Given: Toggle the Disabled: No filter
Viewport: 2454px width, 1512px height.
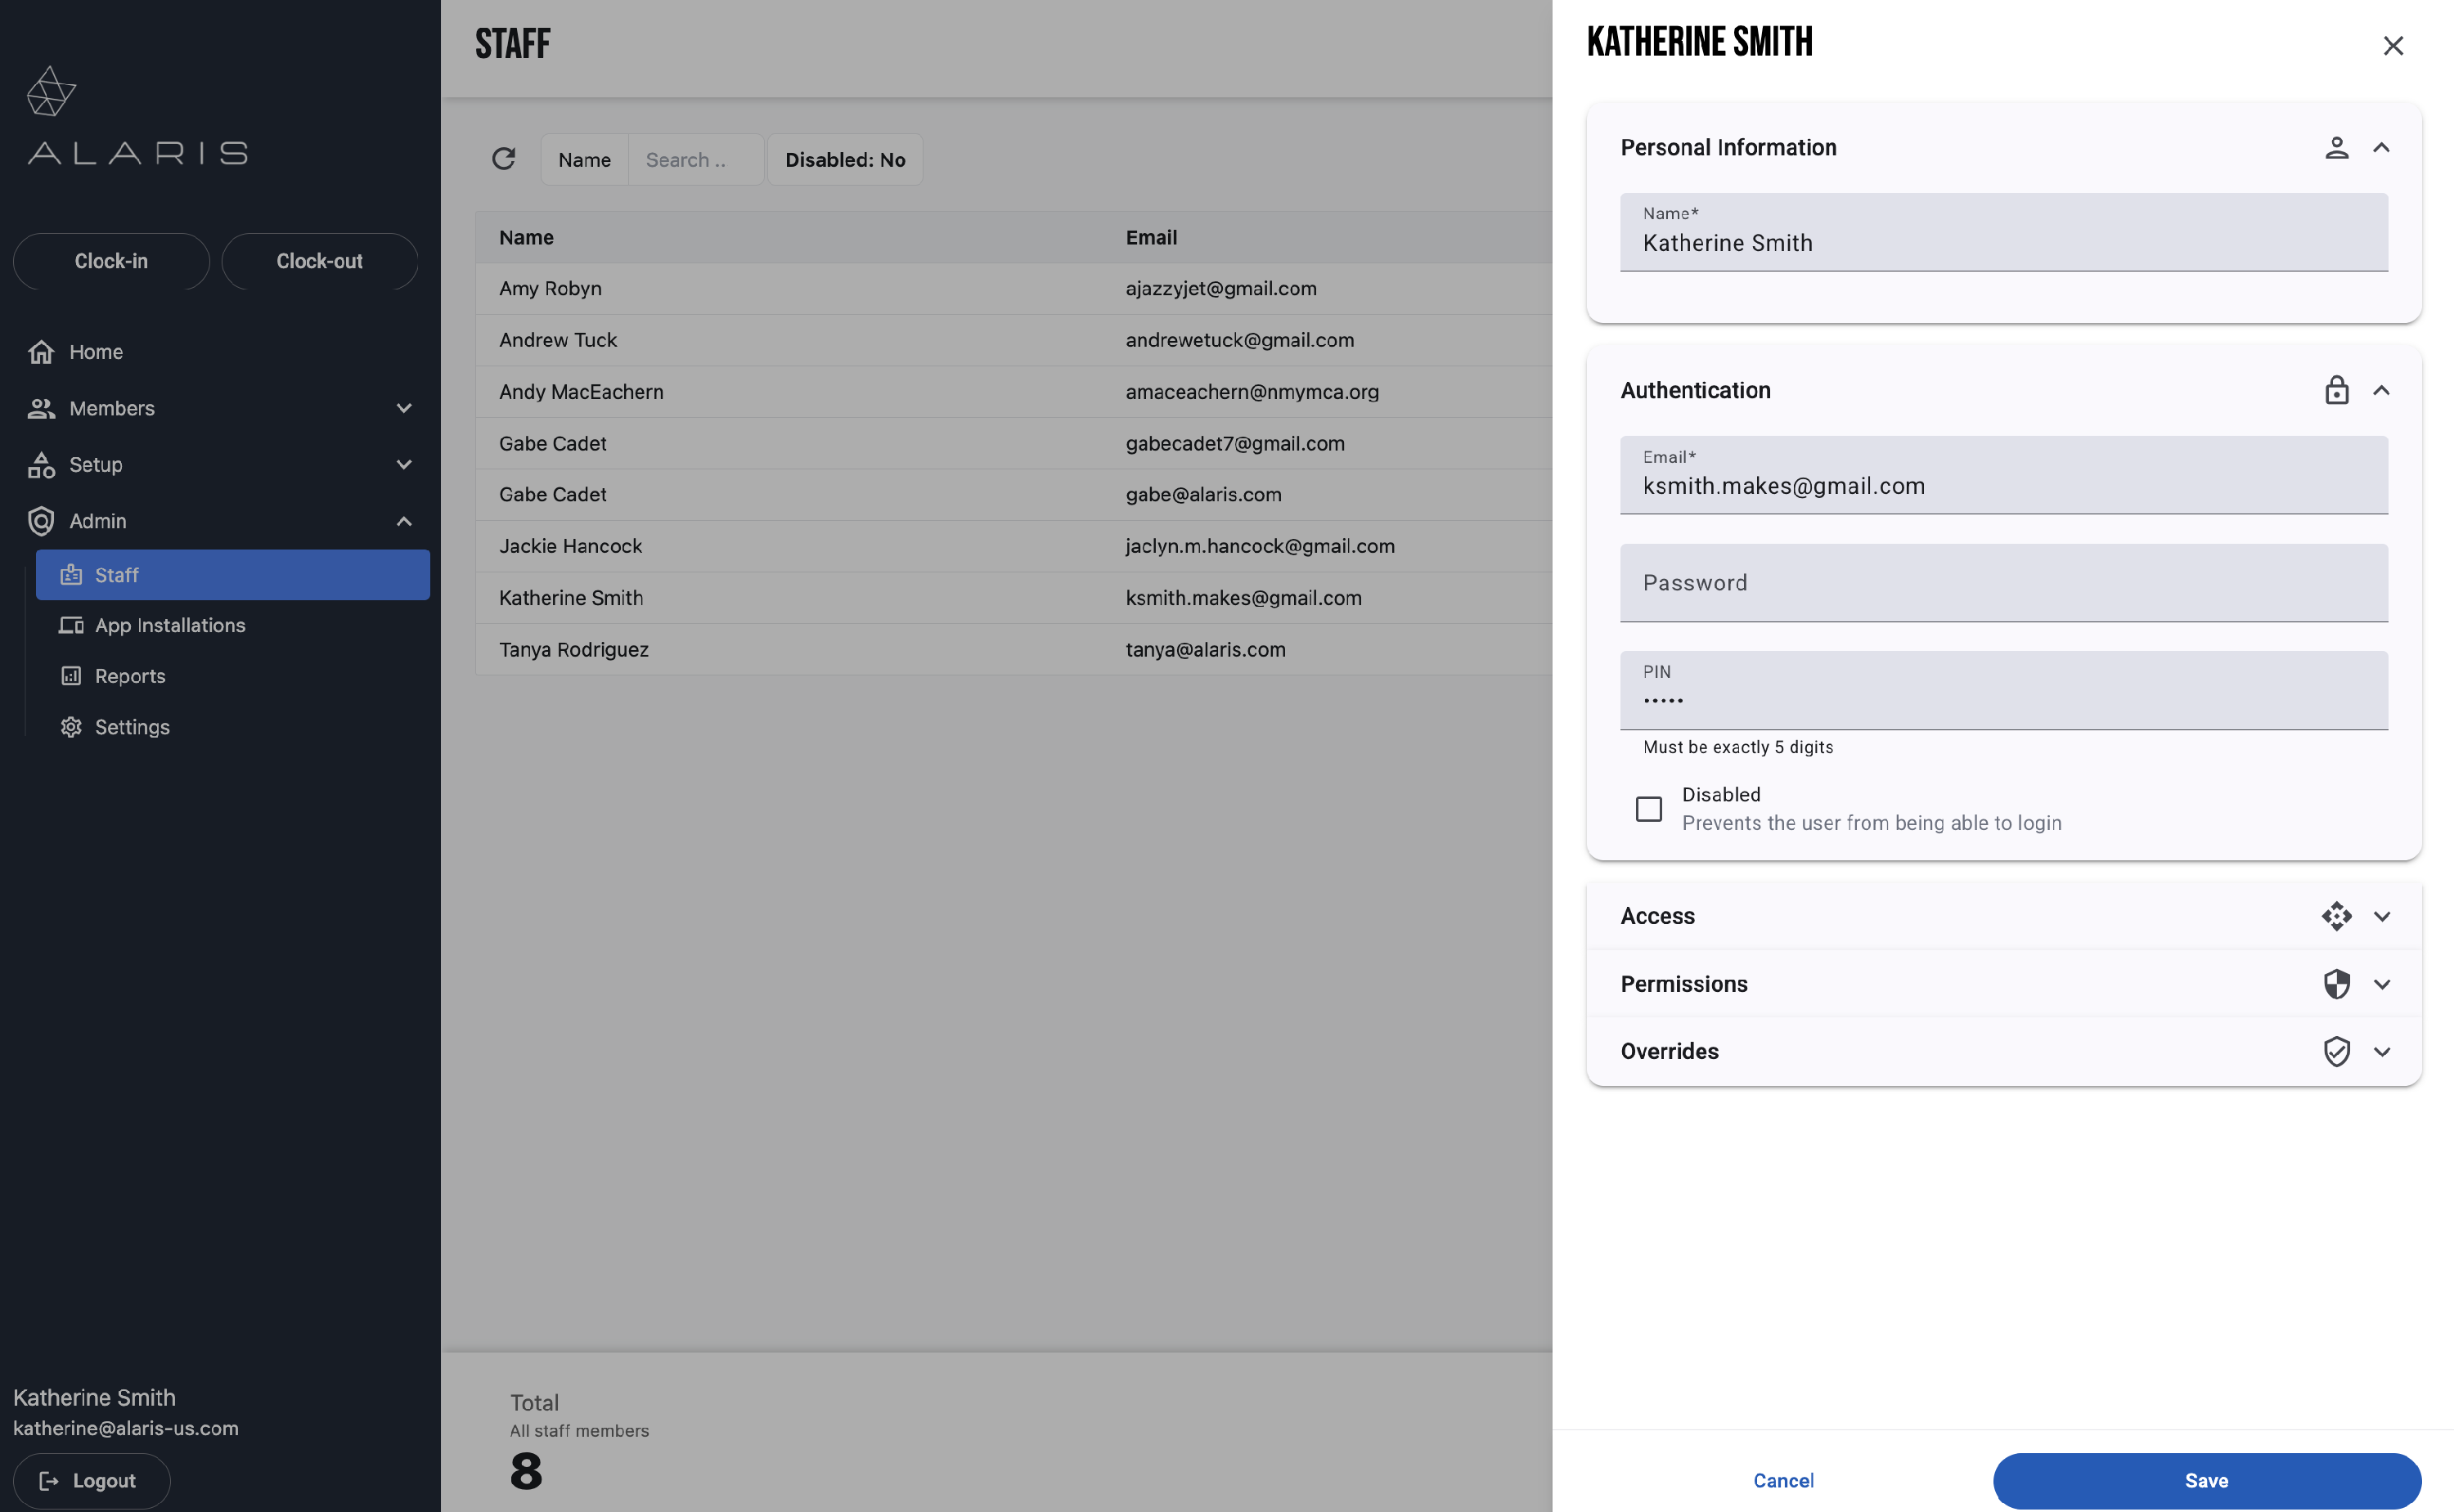Looking at the screenshot, I should pyautogui.click(x=845, y=160).
